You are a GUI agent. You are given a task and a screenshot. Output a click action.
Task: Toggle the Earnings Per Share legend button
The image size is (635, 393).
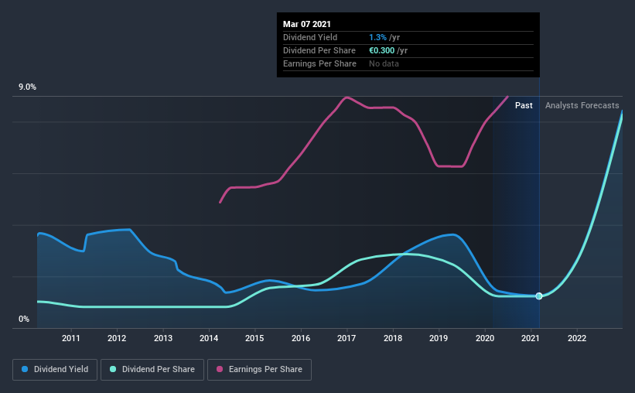[260, 370]
